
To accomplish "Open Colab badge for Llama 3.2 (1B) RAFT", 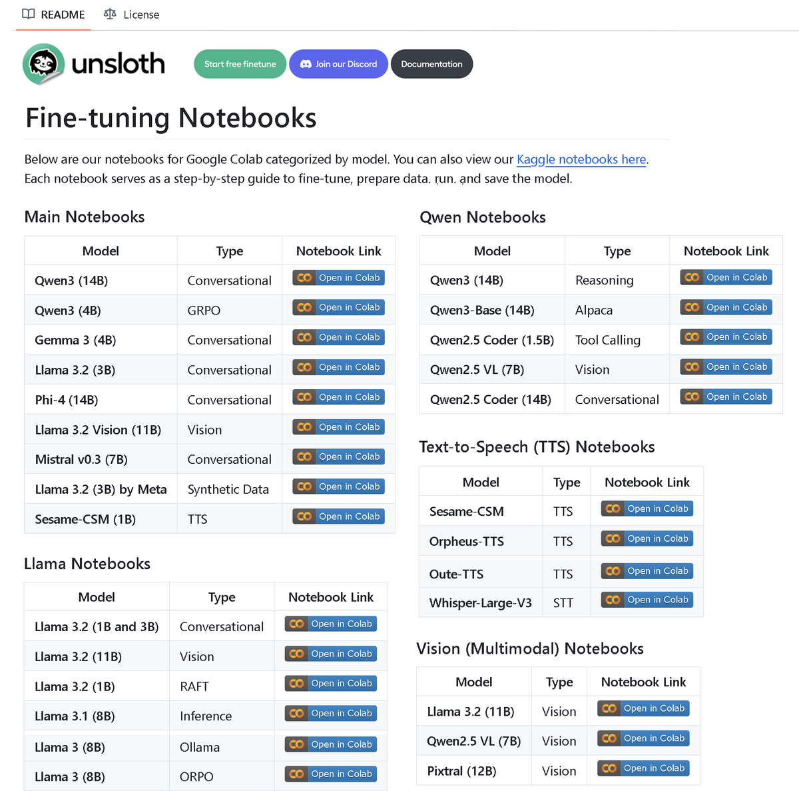I will tap(330, 683).
